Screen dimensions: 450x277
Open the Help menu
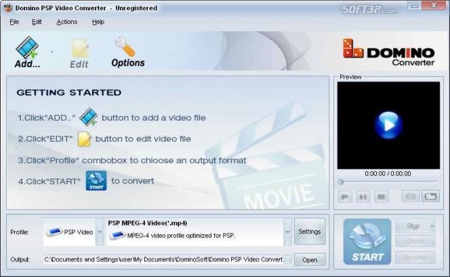[98, 22]
